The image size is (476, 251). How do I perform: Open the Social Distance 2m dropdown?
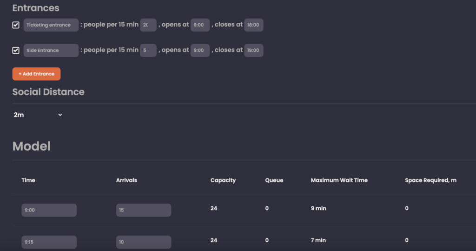tap(38, 115)
